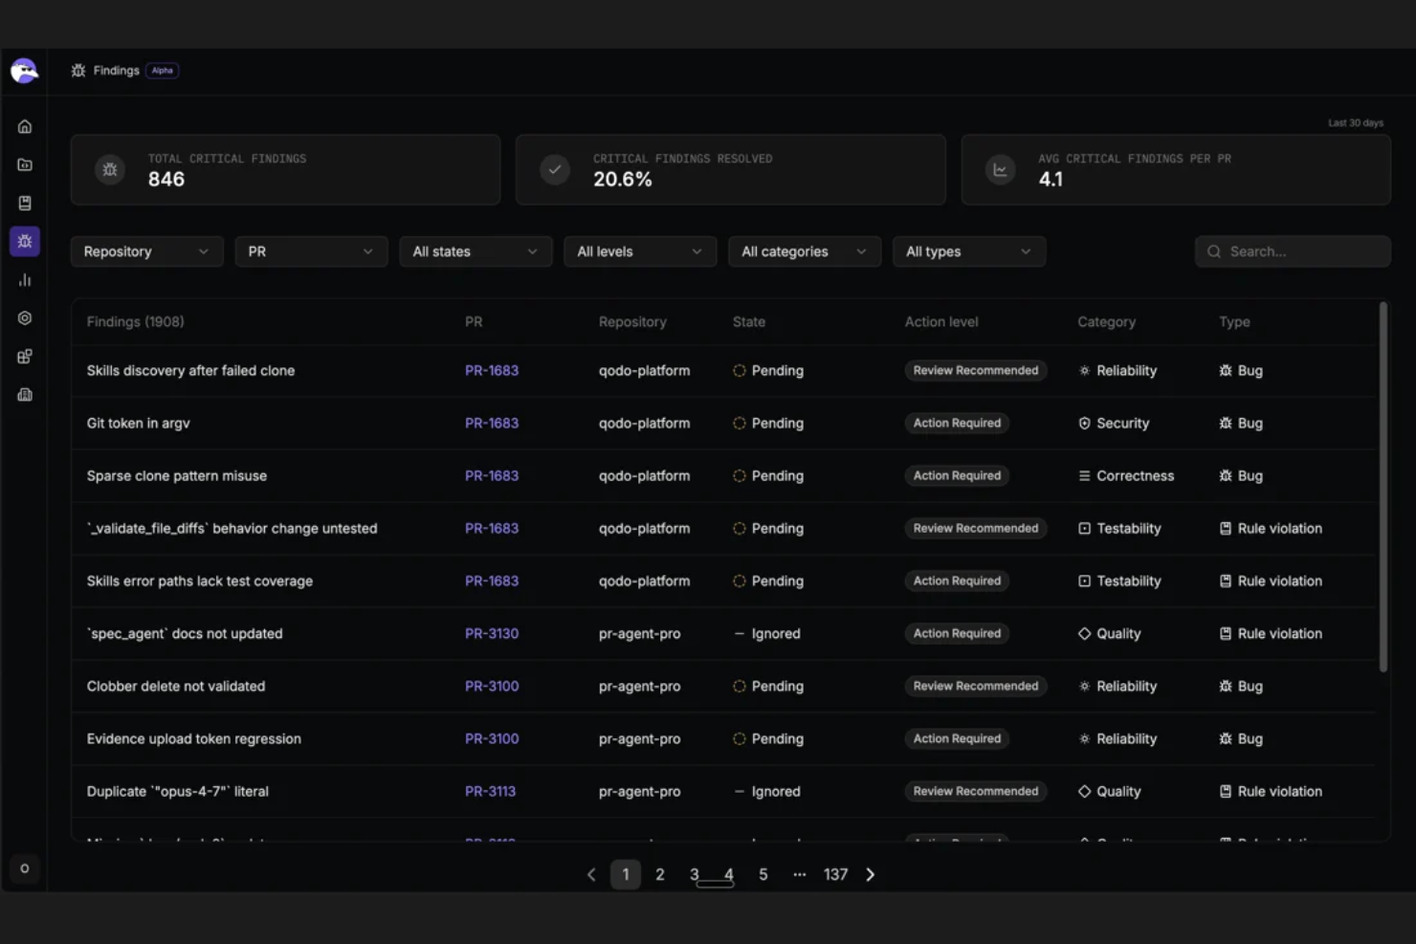Image resolution: width=1416 pixels, height=944 pixels.
Task: Click in the Search input field
Action: pos(1293,252)
